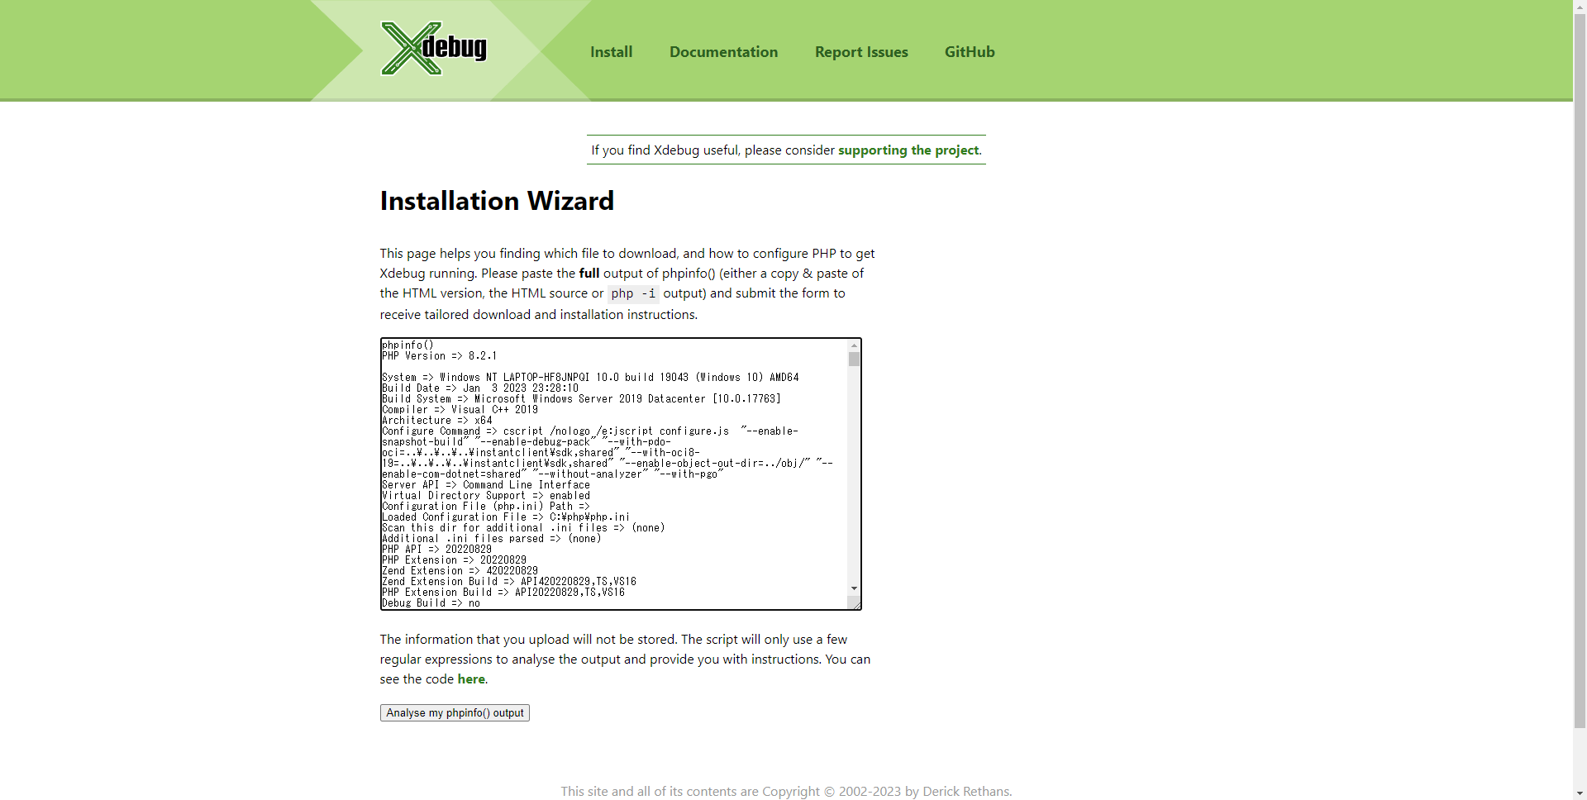Click the copyright footer text
The image size is (1587, 800).
[x=786, y=792]
